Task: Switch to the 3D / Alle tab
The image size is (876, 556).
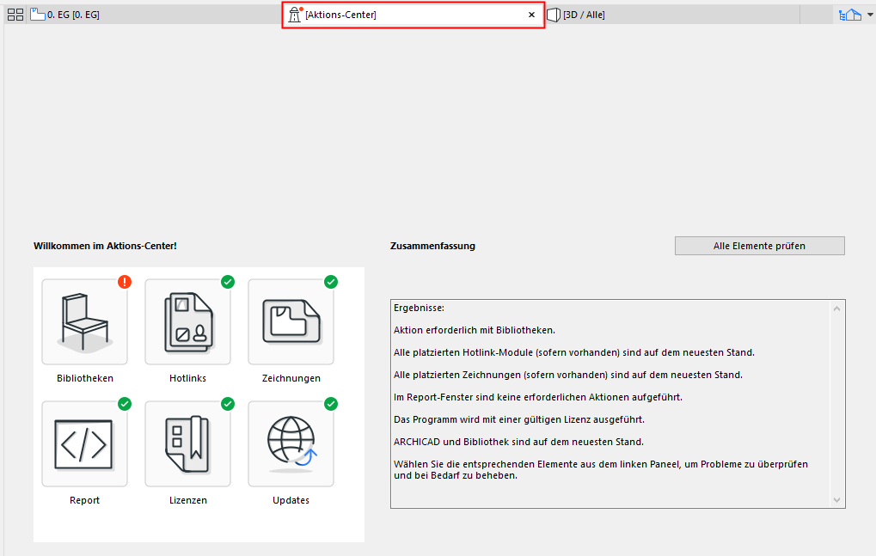Action: [x=671, y=15]
